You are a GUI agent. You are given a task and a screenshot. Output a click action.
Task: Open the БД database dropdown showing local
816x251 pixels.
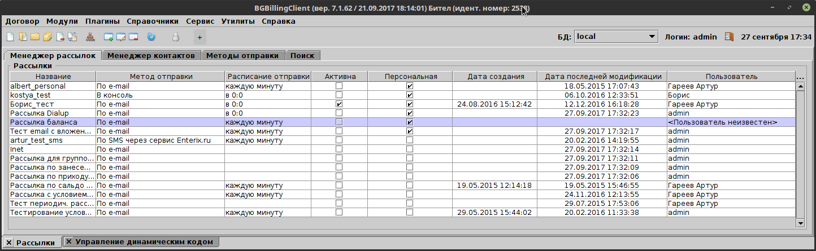point(616,37)
